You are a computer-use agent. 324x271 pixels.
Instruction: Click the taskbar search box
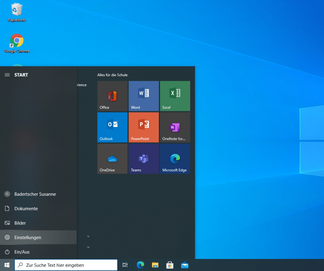66,265
